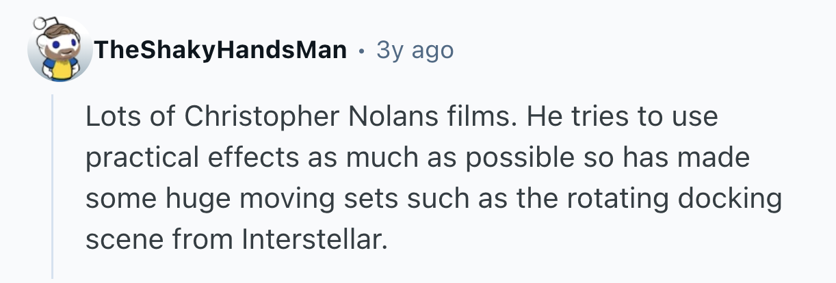Click the word "Christopher" in the comment

[x=263, y=116]
